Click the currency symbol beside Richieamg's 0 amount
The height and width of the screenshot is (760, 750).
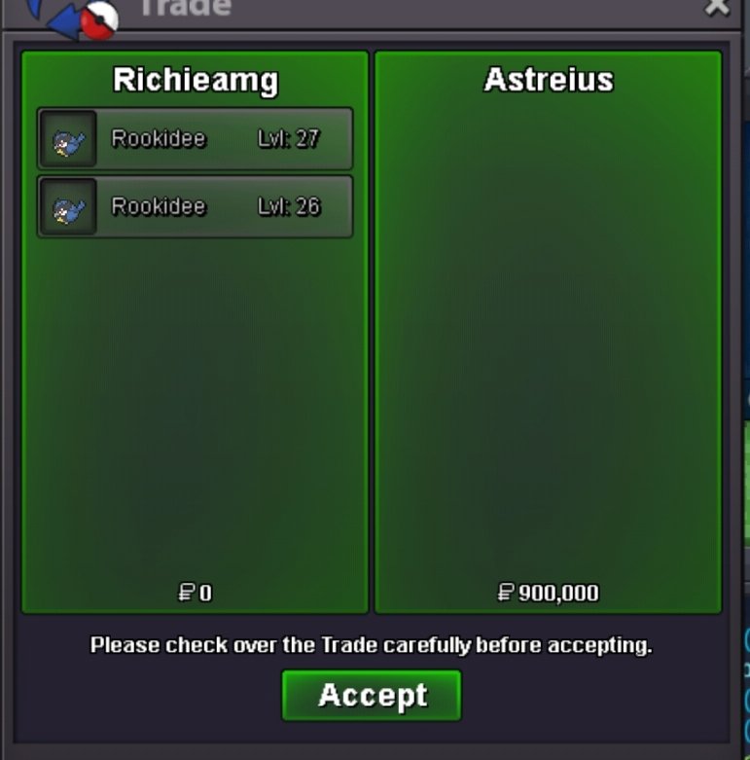187,593
